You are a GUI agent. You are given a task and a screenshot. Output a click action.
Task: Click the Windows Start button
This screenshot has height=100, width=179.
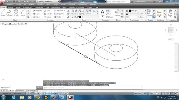tap(3, 97)
